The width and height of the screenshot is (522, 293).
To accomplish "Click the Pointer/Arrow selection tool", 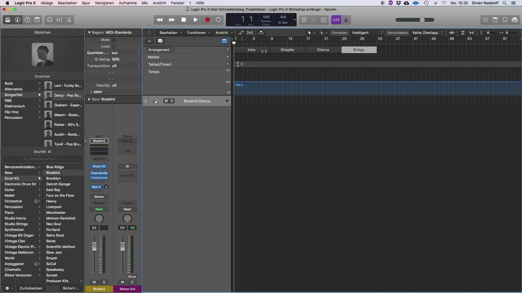I will 309,33.
